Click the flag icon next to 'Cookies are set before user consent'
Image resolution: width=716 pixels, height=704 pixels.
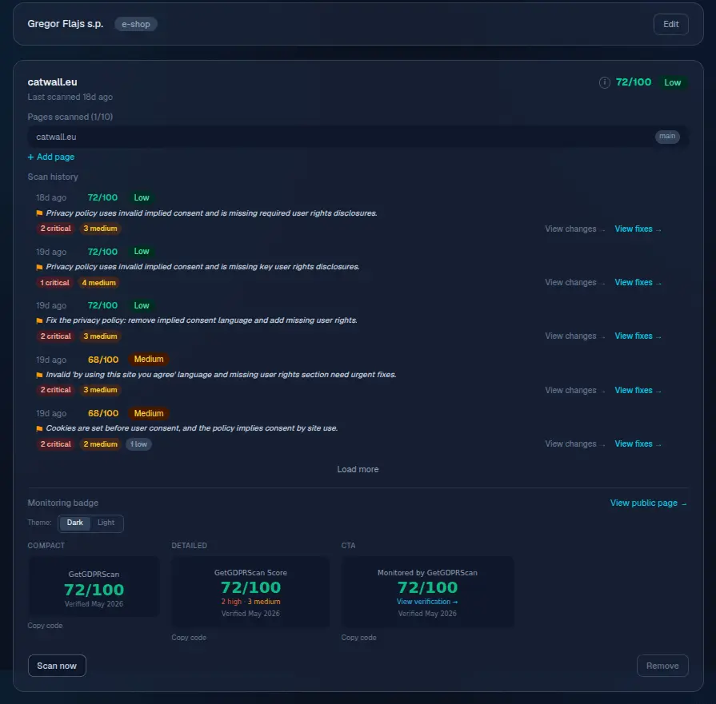pos(39,428)
